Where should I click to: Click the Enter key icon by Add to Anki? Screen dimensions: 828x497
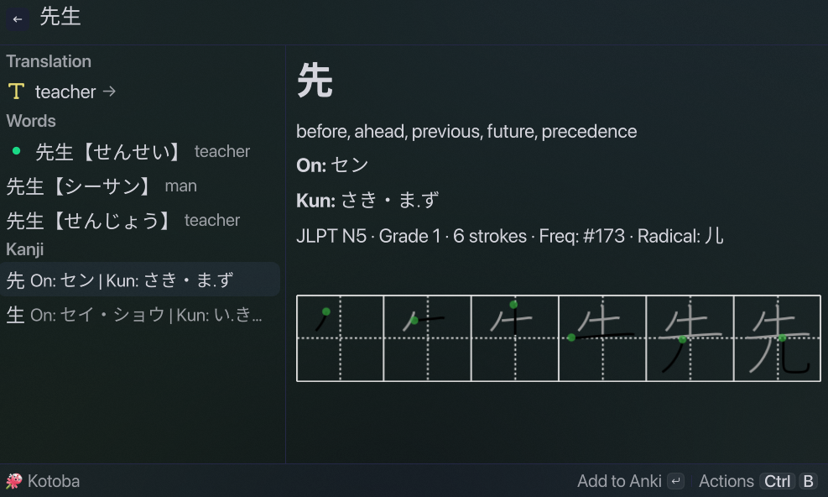click(676, 481)
